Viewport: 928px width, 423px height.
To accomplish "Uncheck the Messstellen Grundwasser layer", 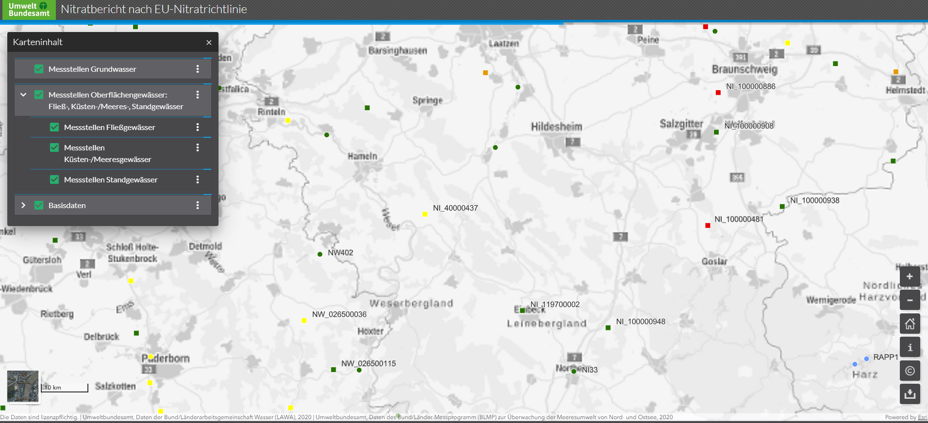I will click(39, 69).
